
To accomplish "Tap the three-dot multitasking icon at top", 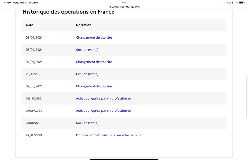I will (124, 2).
